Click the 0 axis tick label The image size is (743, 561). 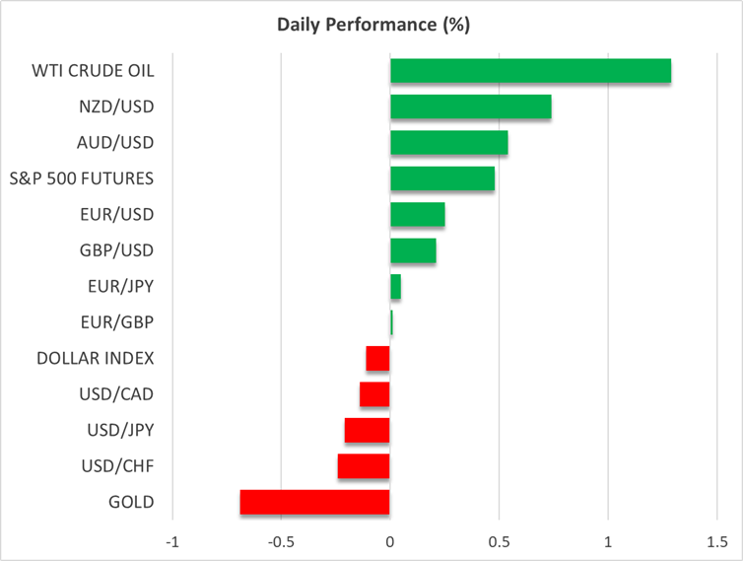click(390, 542)
